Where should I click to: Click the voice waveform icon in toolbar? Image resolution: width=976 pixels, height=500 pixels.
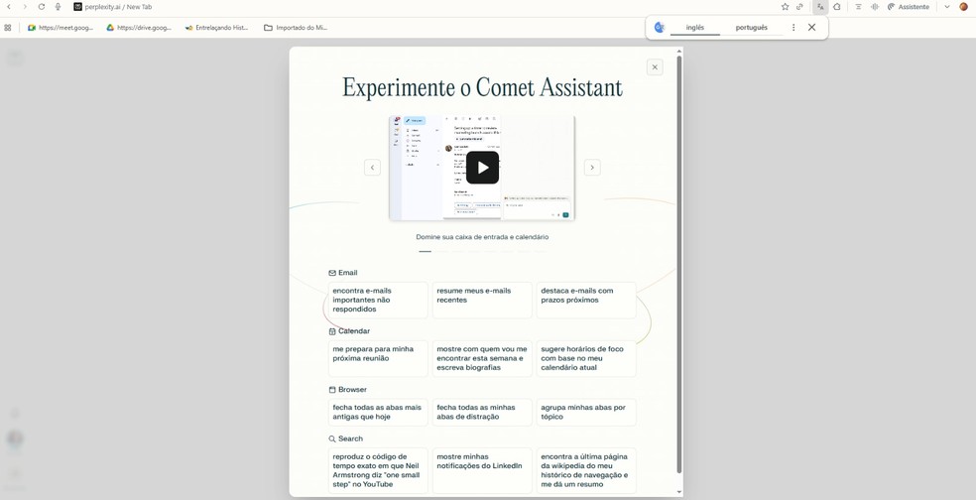pos(875,7)
